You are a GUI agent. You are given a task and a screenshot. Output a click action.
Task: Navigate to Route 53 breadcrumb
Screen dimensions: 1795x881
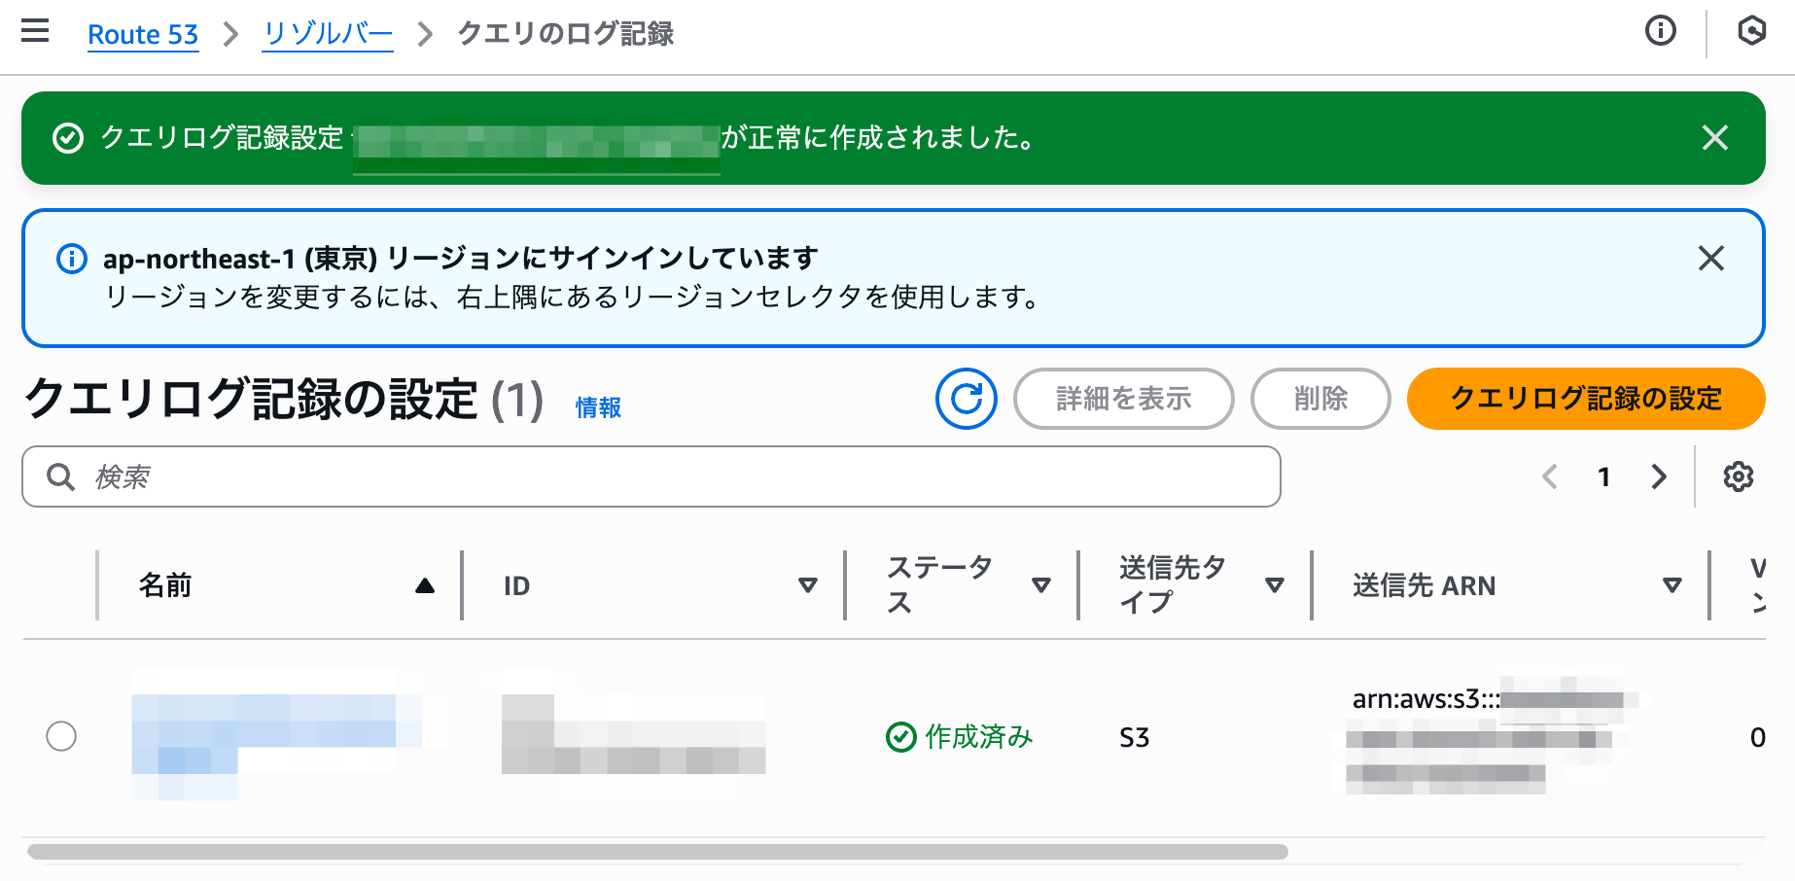[143, 35]
